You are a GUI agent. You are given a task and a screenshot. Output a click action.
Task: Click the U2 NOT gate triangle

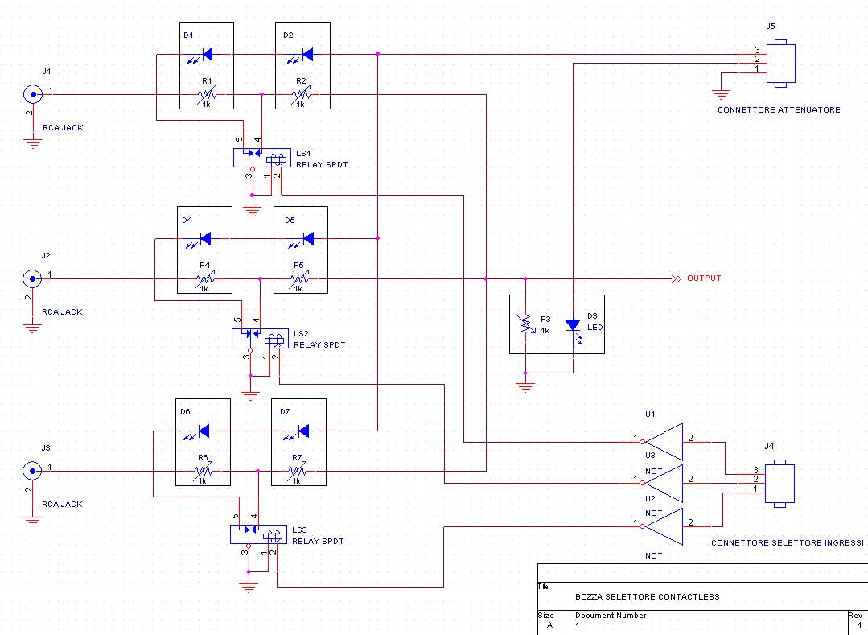tap(663, 526)
